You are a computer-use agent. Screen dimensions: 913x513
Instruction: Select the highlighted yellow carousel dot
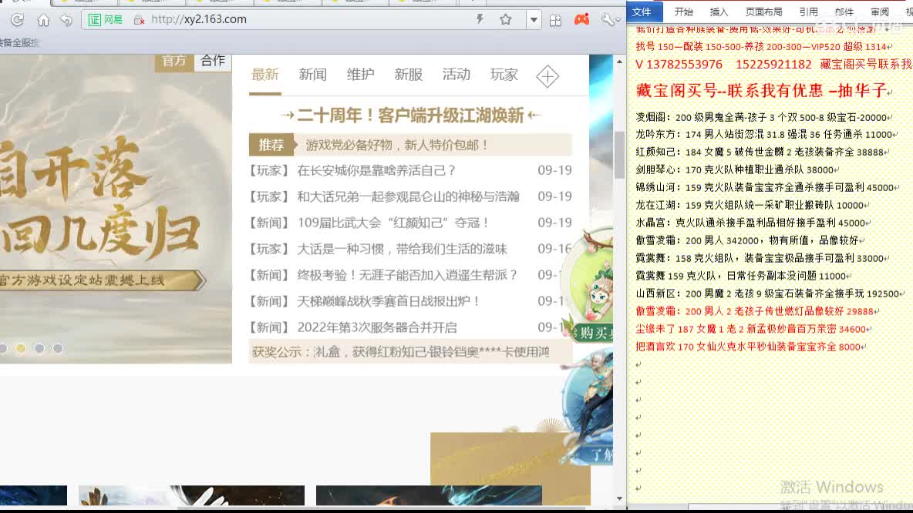21,348
